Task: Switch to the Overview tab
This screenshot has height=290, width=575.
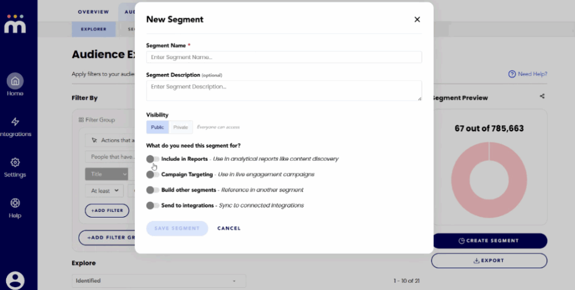Action: pyautogui.click(x=93, y=12)
